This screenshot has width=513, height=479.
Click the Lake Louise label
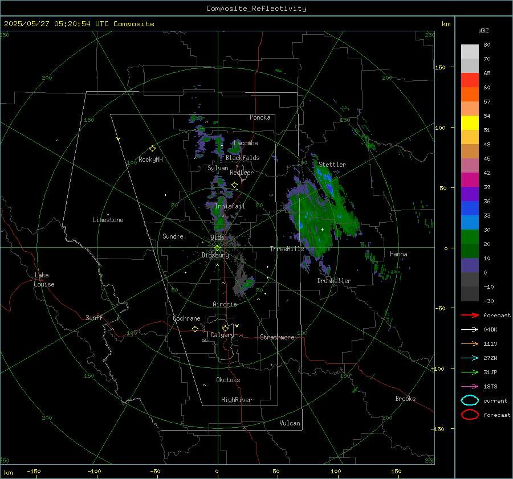coord(44,280)
